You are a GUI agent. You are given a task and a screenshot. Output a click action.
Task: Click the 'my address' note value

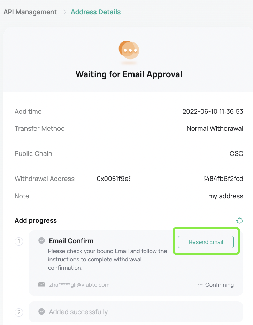coord(225,196)
